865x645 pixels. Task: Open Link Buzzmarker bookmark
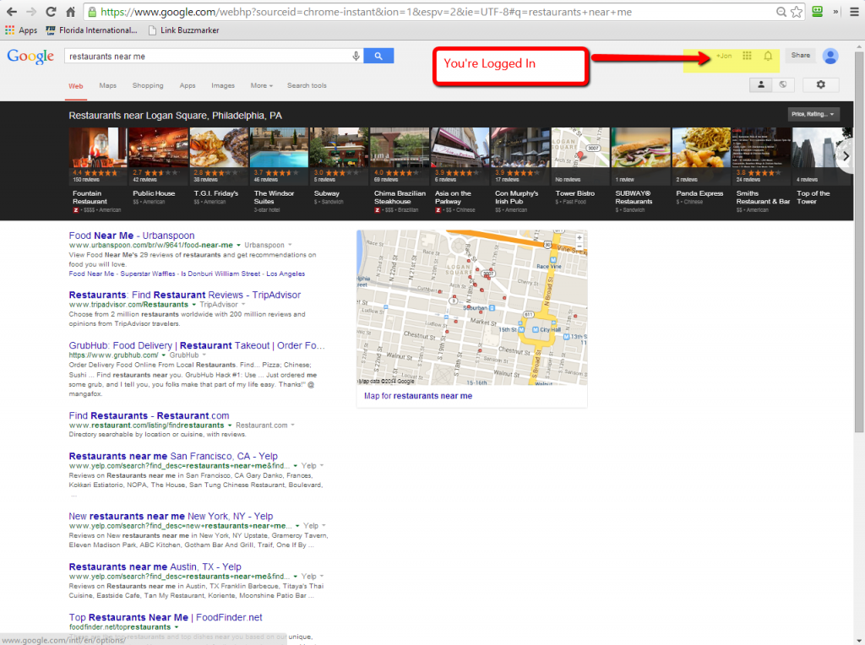[x=183, y=30]
